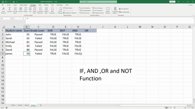
Task: Switch to Developer tab
Action: 60,5
